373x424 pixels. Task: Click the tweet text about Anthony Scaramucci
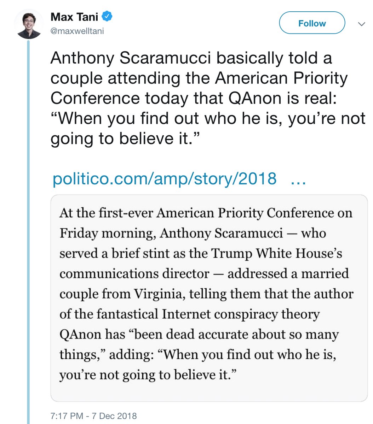(191, 58)
